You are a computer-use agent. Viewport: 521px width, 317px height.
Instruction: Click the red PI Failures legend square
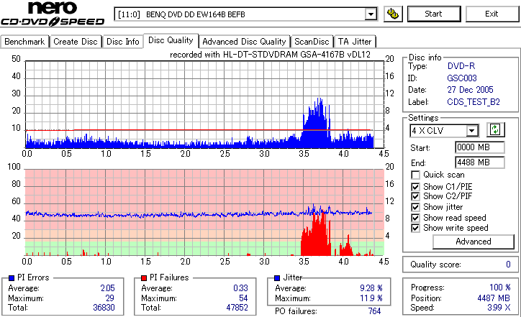[x=144, y=278]
